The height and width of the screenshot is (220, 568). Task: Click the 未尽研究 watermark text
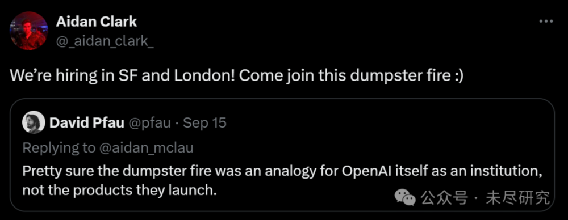(517, 198)
